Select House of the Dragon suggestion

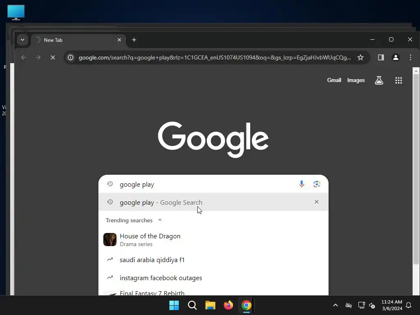pyautogui.click(x=213, y=240)
